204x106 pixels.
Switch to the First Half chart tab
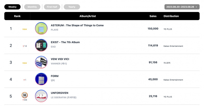point(52,7)
